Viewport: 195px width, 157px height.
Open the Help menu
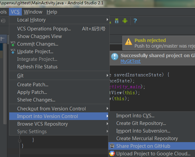coord(52,12)
